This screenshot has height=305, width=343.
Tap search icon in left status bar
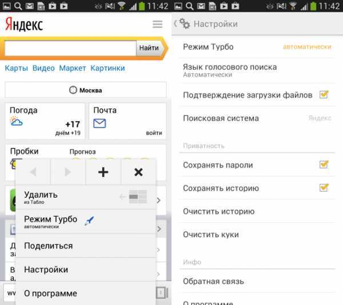tap(18, 6)
